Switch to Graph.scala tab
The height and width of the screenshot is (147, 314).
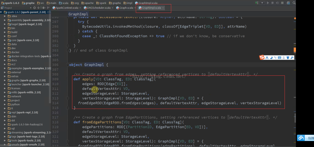[126, 8]
